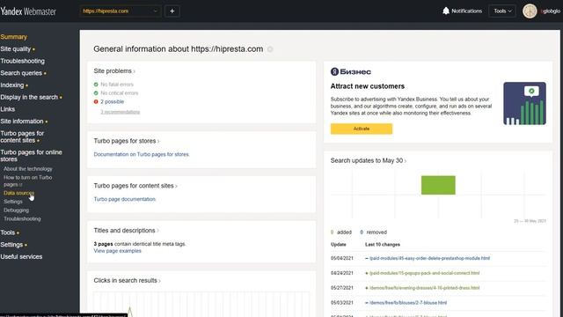Click the Yandex Business logo
563x317 pixels.
point(350,71)
